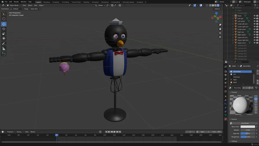The height and width of the screenshot is (146, 259).
Task: Open the Physics properties tab
Action: (225, 107)
